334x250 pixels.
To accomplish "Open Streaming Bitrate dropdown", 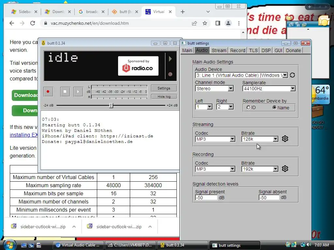I will pos(275,139).
